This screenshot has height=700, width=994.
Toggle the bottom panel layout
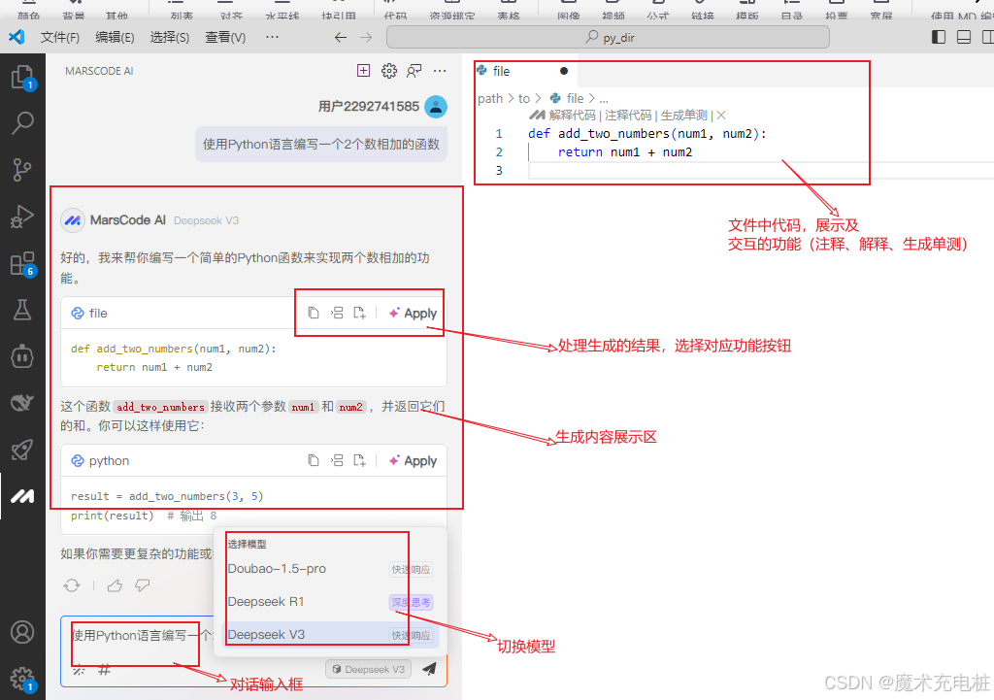[964, 38]
